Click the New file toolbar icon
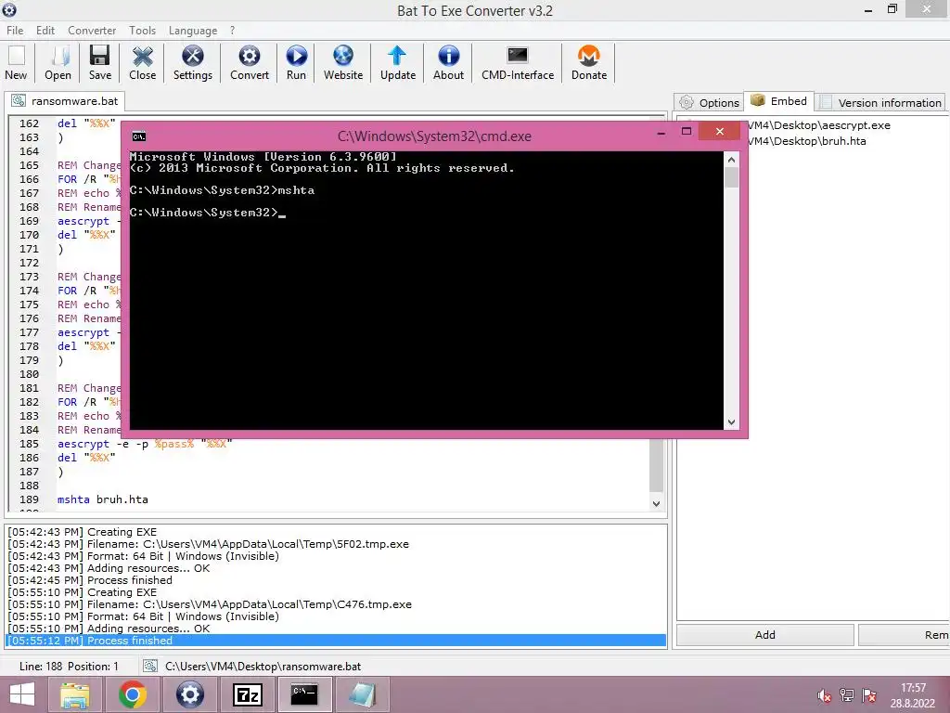The height and width of the screenshot is (713, 950). tap(16, 63)
